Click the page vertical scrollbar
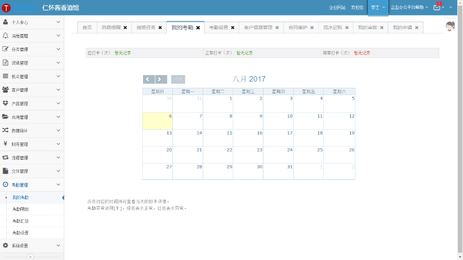This screenshot has width=463, height=260. click(x=460, y=130)
